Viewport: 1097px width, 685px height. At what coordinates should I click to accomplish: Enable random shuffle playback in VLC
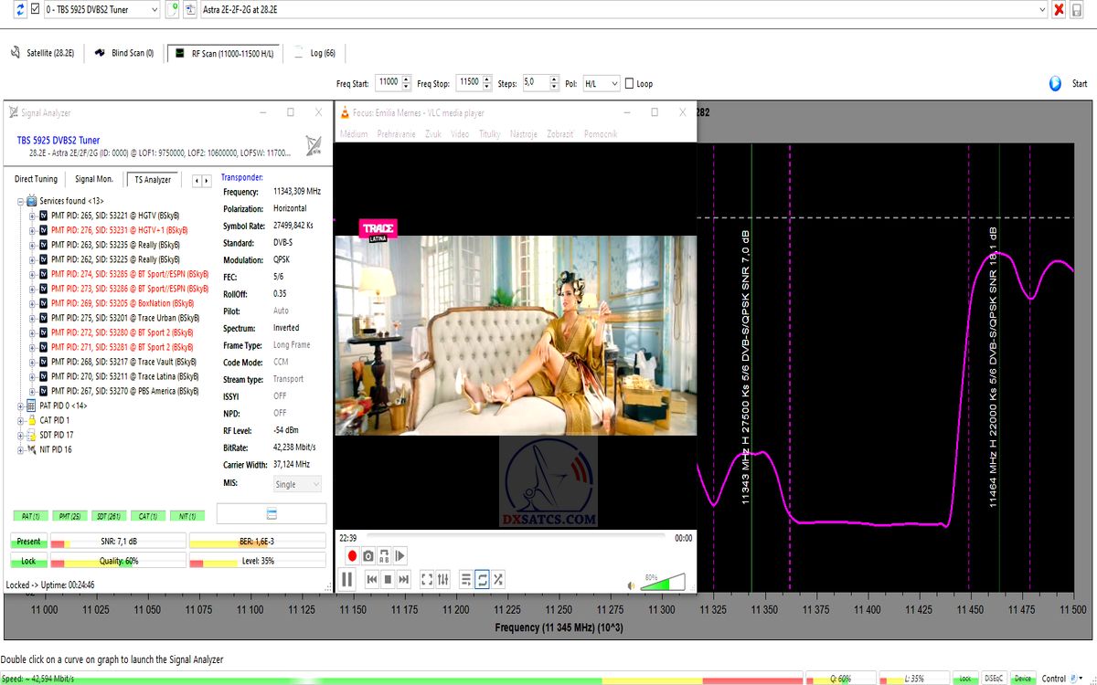[498, 579]
